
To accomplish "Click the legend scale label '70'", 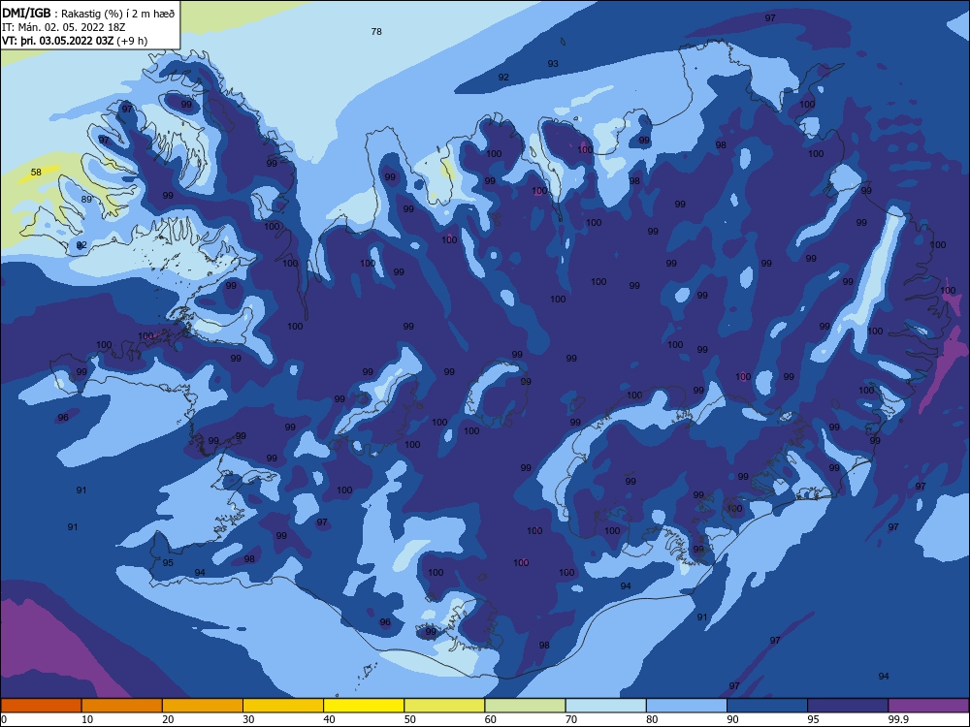I will click(571, 719).
